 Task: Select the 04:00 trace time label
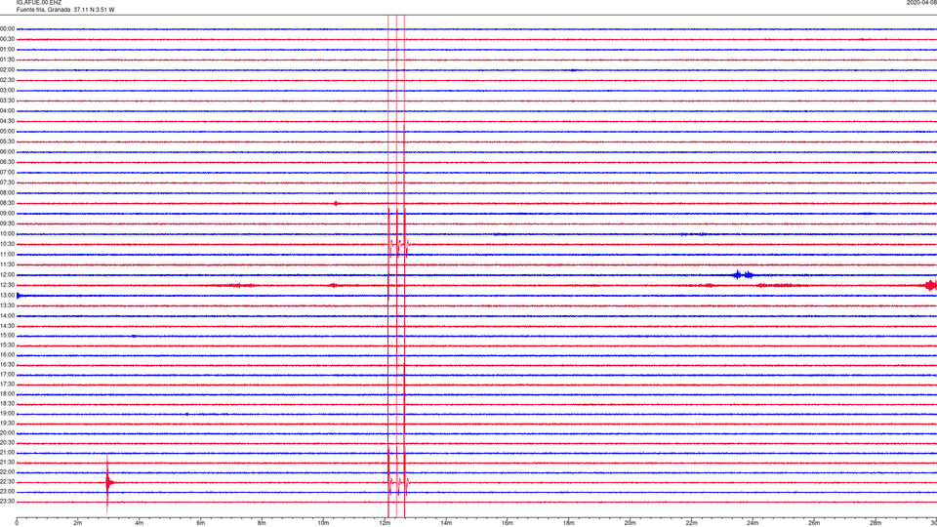7,111
